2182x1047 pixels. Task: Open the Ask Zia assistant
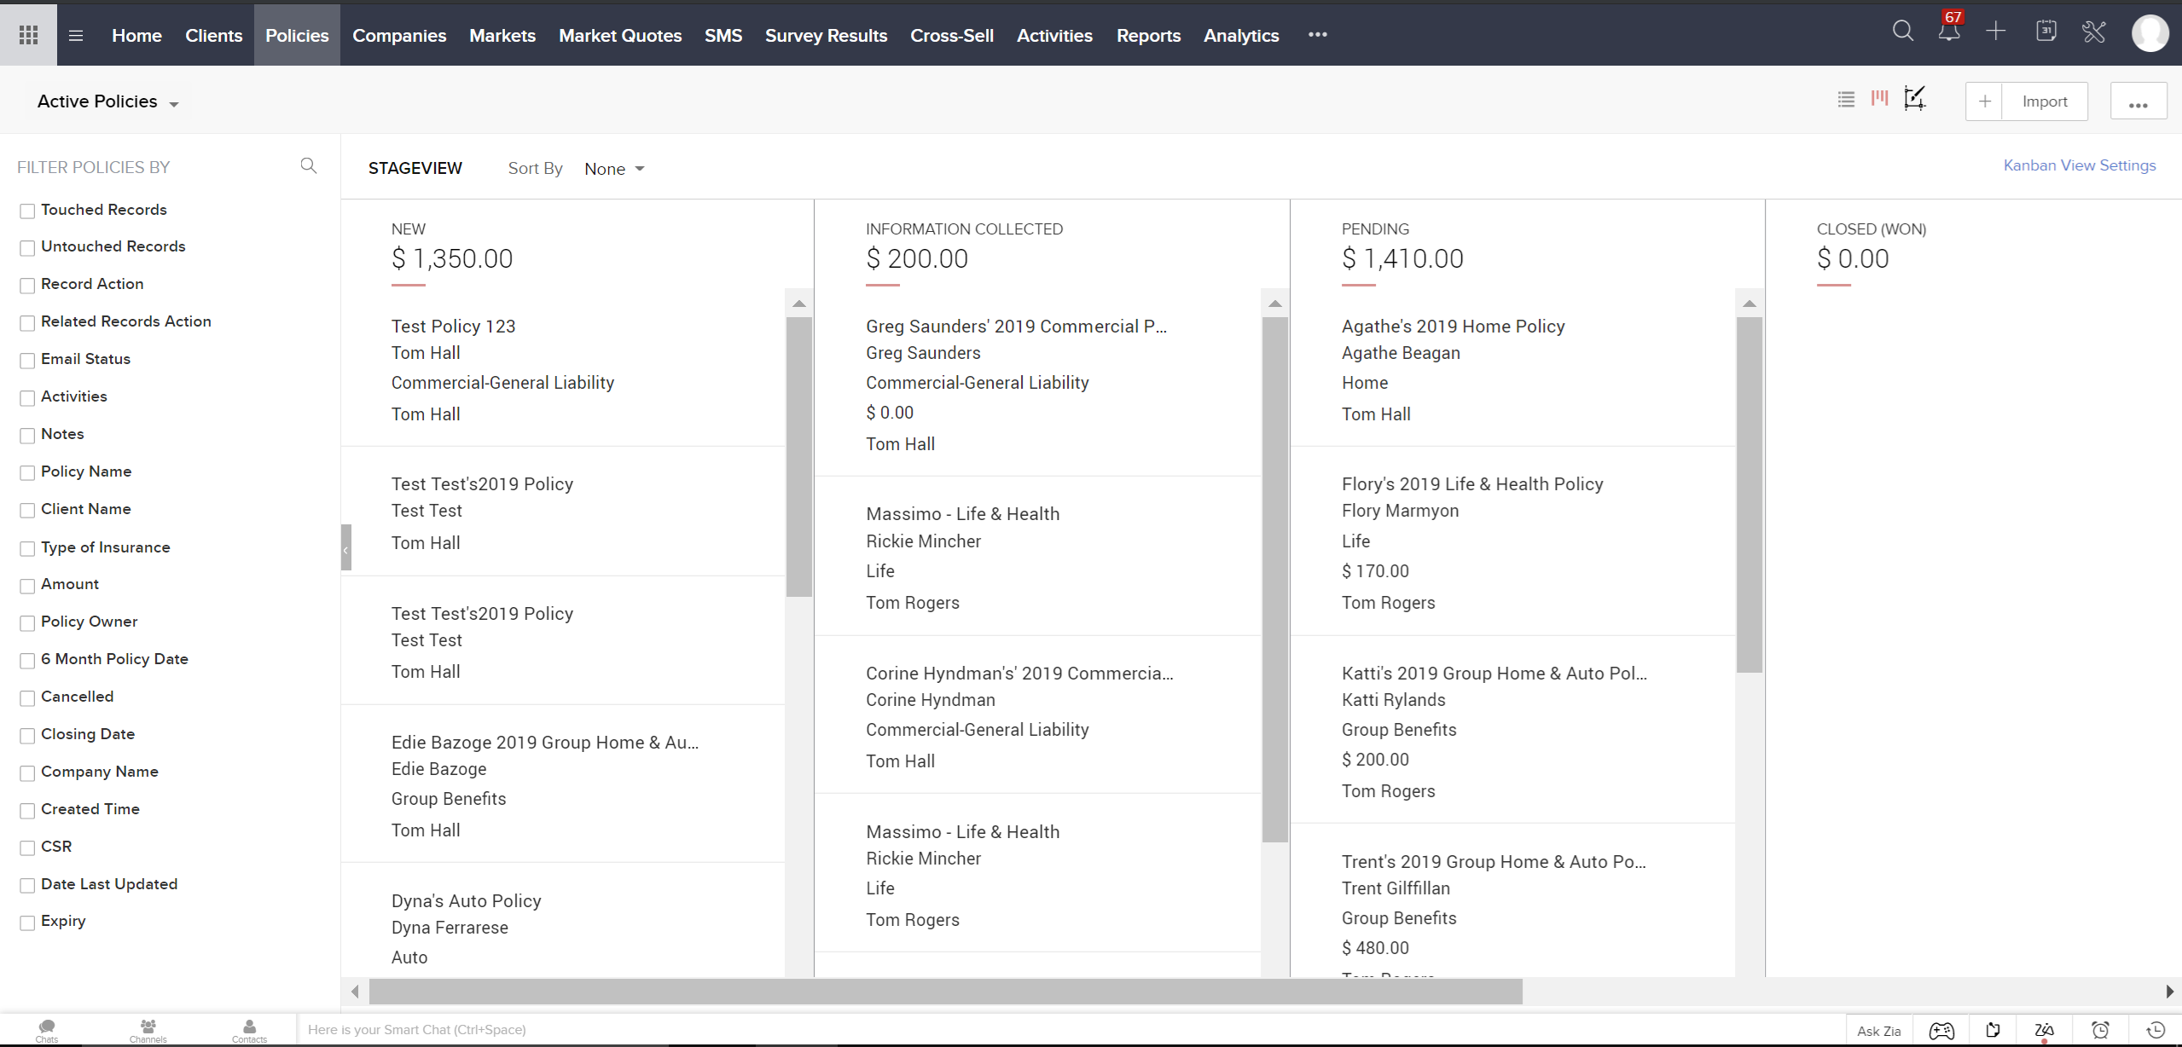click(1878, 1030)
